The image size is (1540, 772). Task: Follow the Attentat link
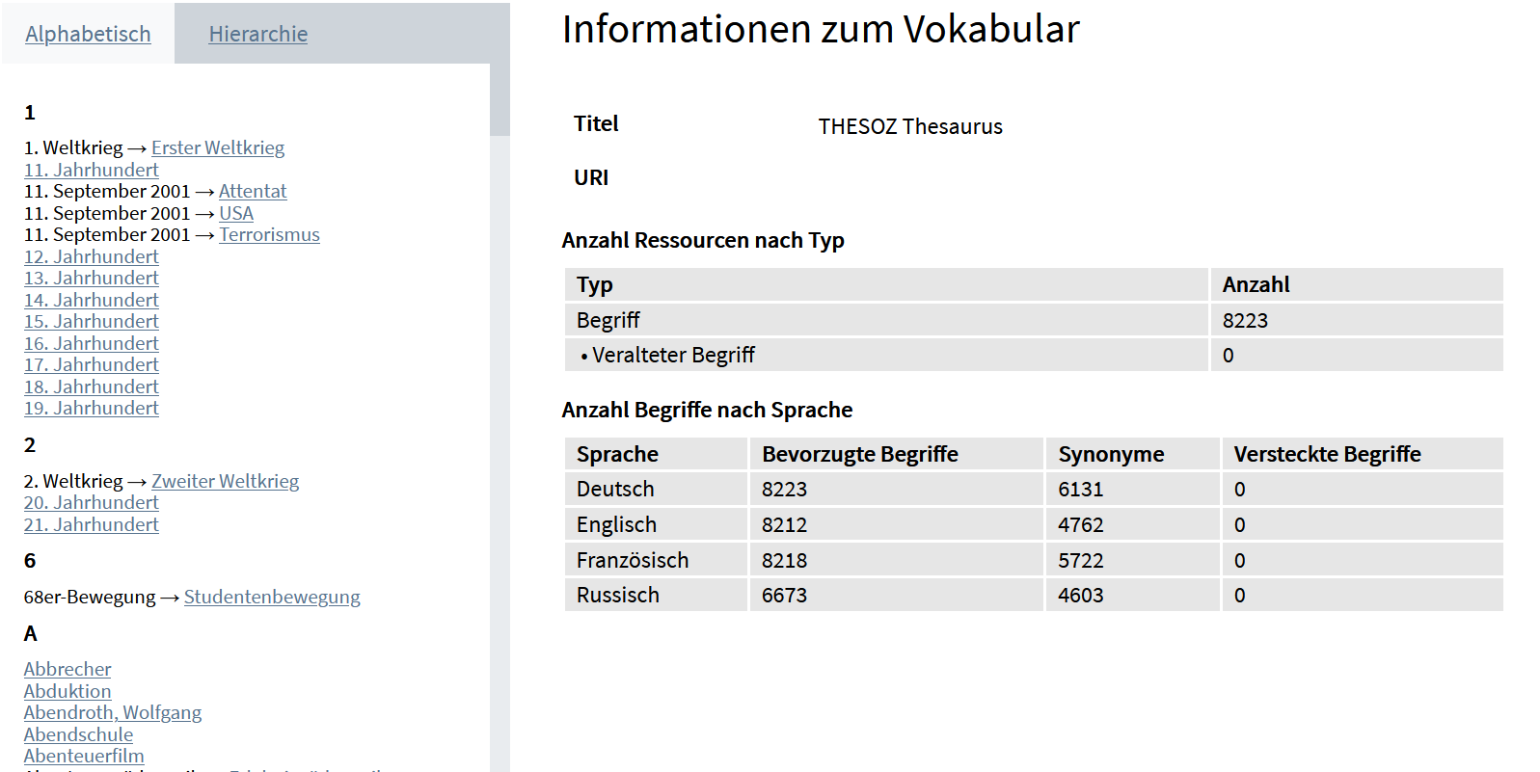tap(253, 192)
